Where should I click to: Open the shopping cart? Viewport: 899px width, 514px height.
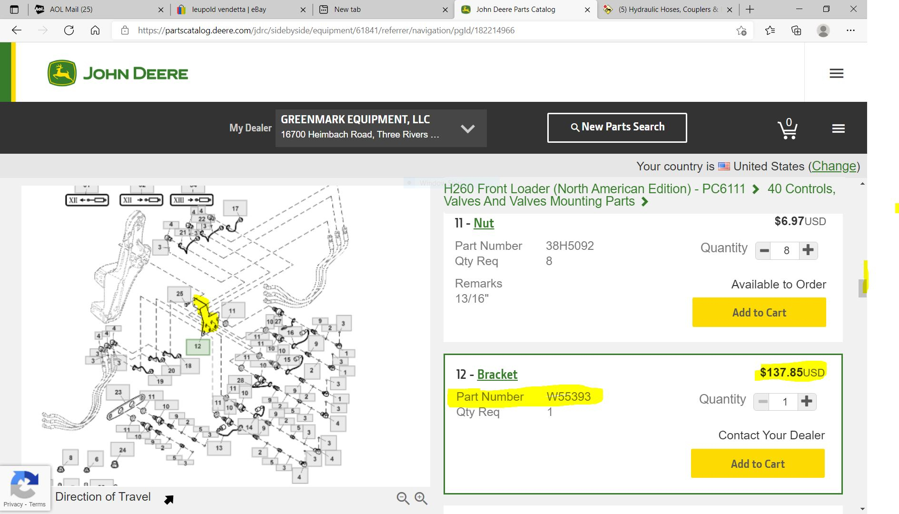[x=788, y=128]
